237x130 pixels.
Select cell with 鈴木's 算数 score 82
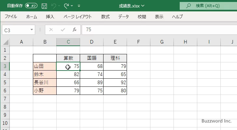coord(68,74)
